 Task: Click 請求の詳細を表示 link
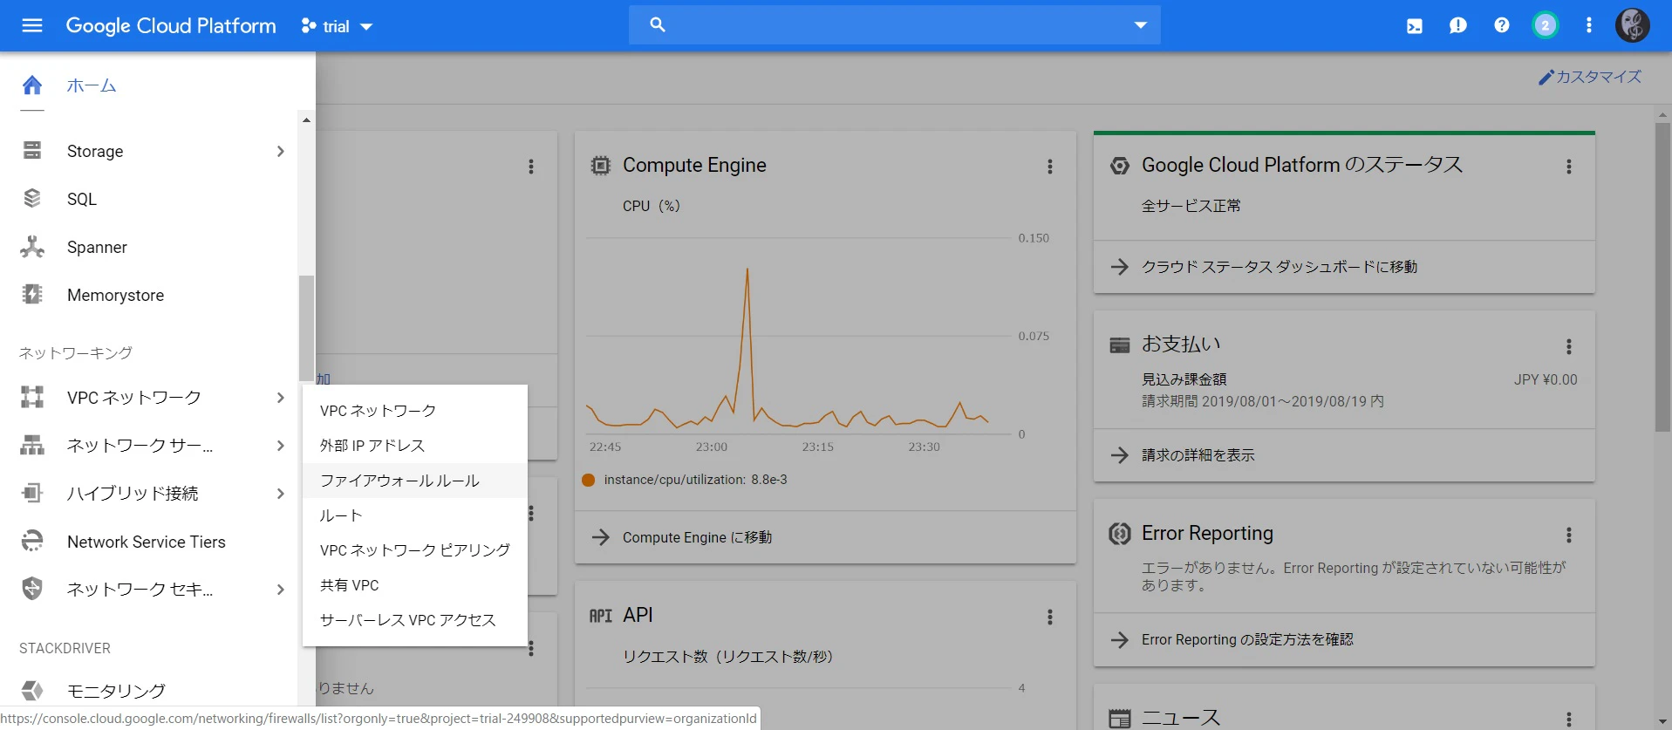(1198, 455)
